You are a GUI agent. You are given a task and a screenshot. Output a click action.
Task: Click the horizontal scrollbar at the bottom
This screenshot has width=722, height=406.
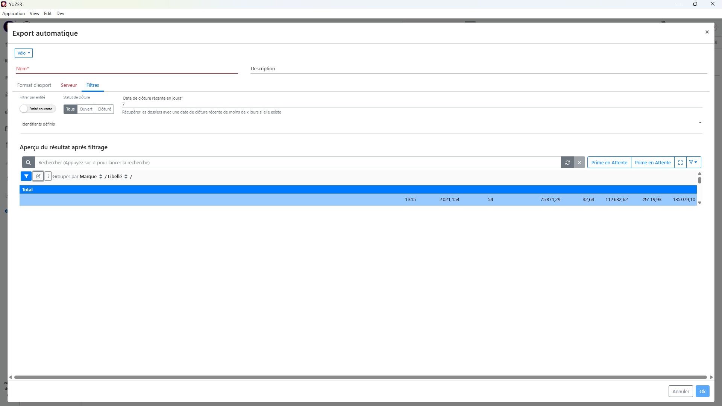tap(360, 377)
